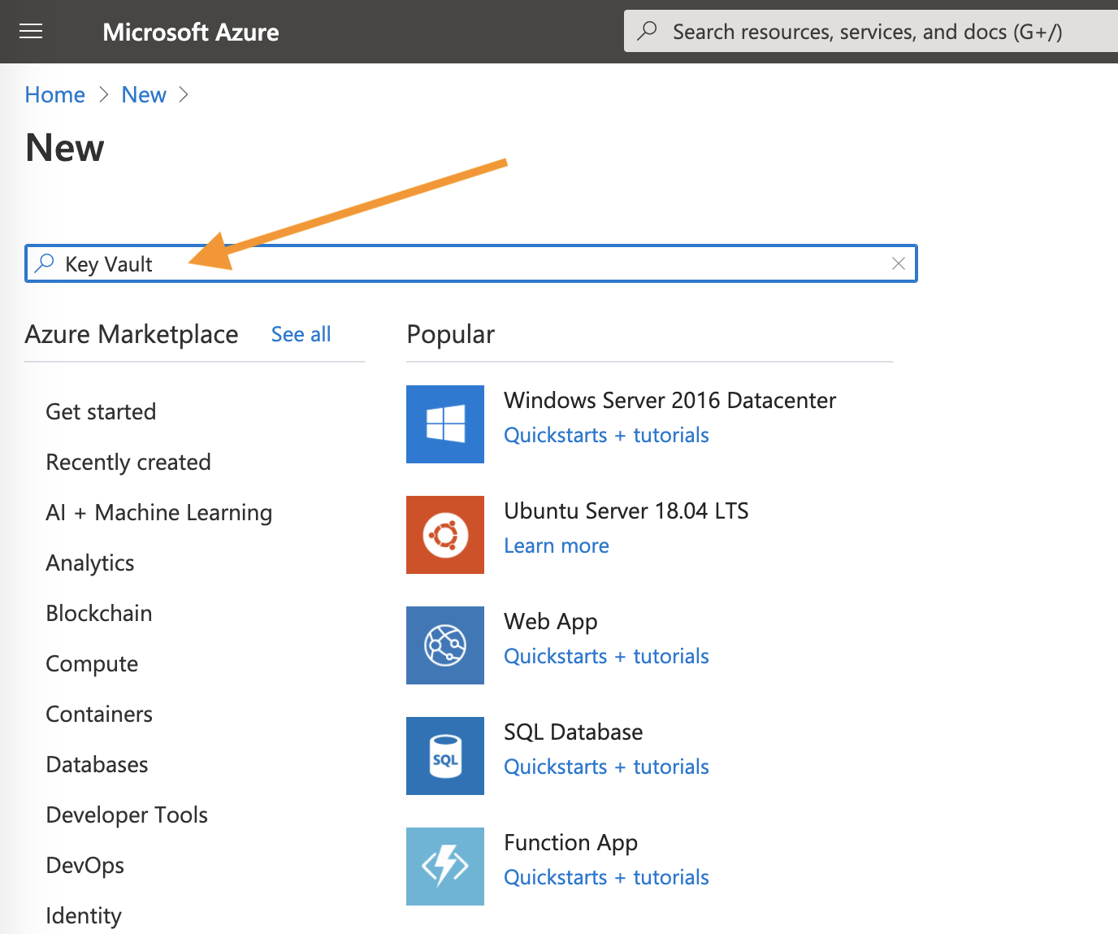Open Function App Quickstarts + tutorials link
This screenshot has height=934, width=1118.
606,877
